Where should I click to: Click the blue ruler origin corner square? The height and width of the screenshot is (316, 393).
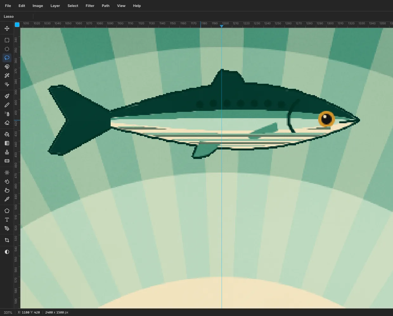click(x=17, y=25)
